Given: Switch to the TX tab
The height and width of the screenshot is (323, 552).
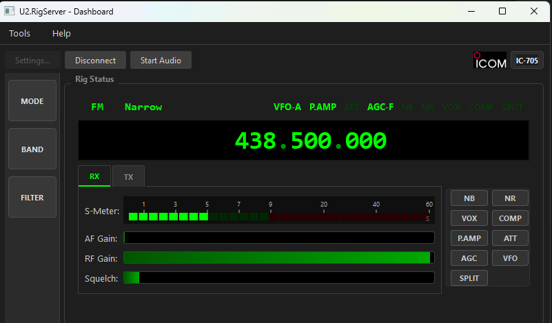Looking at the screenshot, I should coord(128,176).
